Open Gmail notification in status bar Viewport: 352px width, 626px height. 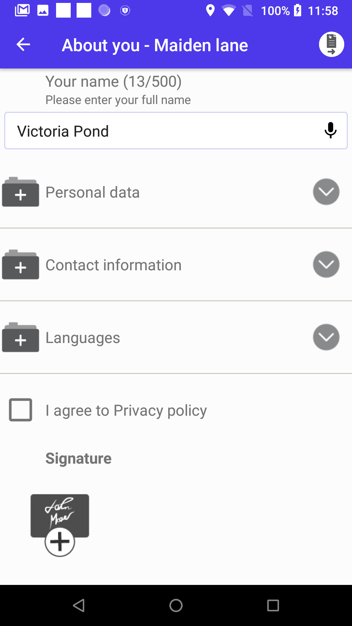coord(22,10)
